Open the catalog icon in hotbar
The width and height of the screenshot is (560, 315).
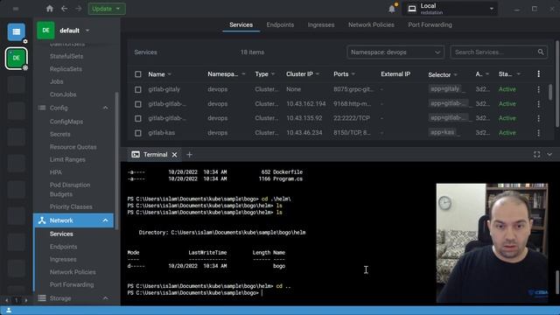click(16, 31)
